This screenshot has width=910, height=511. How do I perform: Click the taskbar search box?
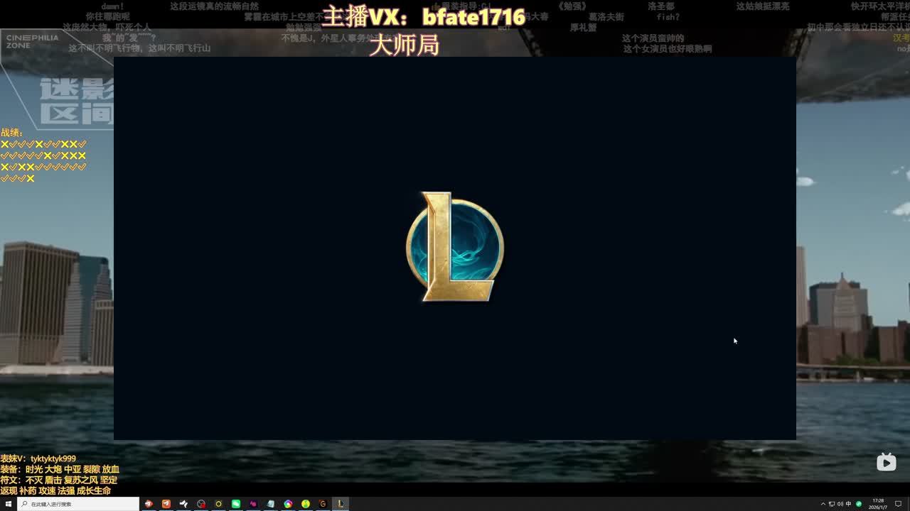(x=78, y=504)
